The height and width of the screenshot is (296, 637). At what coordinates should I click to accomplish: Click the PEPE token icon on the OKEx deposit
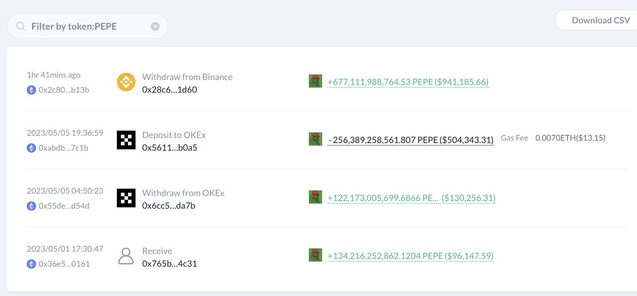point(315,140)
